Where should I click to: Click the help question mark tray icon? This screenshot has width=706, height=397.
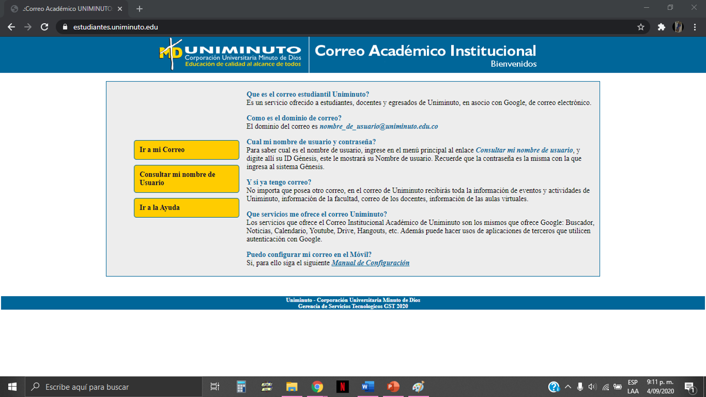coord(554,387)
